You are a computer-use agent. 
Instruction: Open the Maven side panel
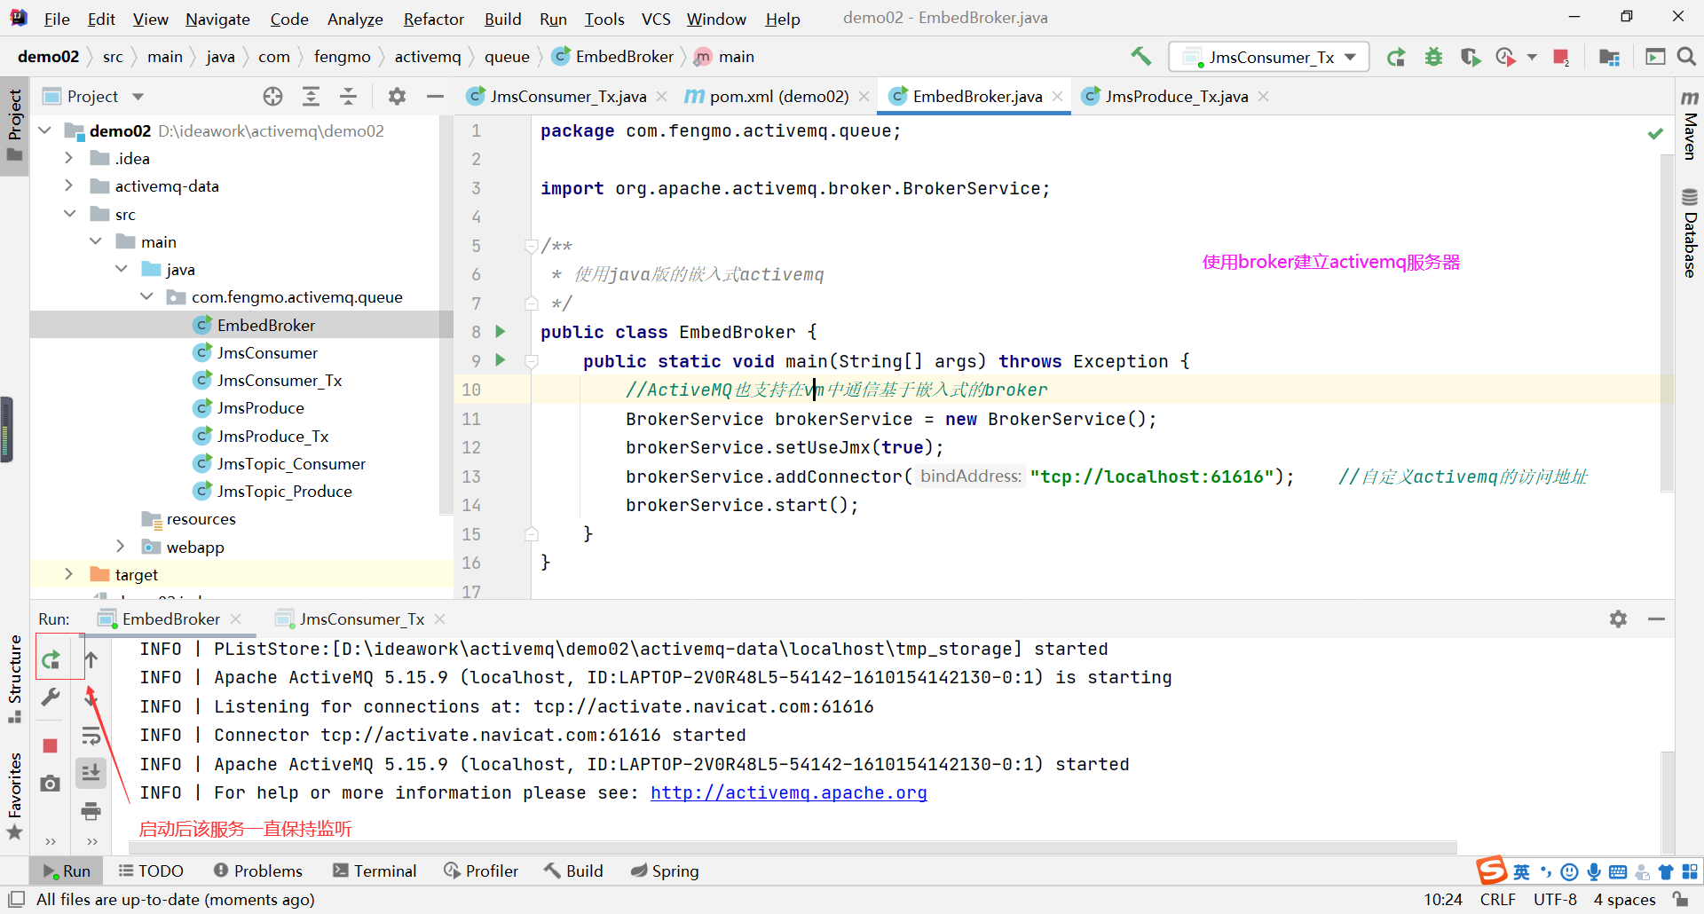[x=1690, y=126]
